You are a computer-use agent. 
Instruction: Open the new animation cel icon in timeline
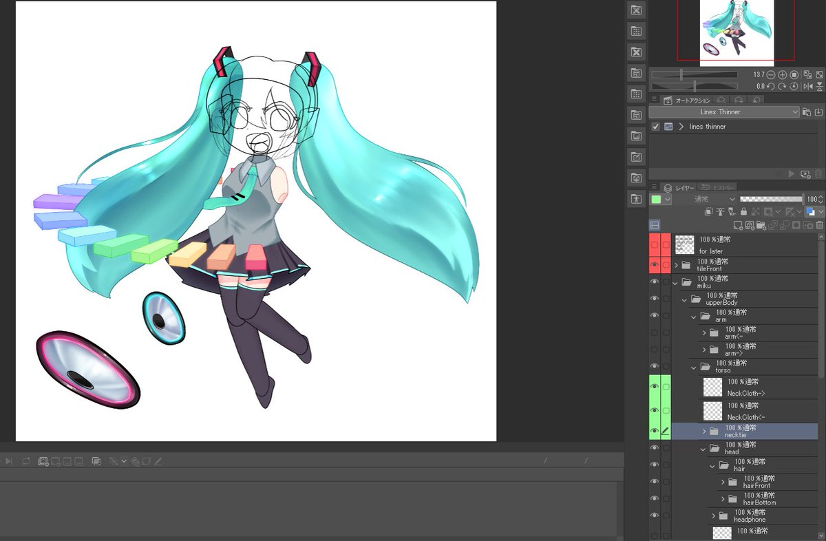pos(43,461)
